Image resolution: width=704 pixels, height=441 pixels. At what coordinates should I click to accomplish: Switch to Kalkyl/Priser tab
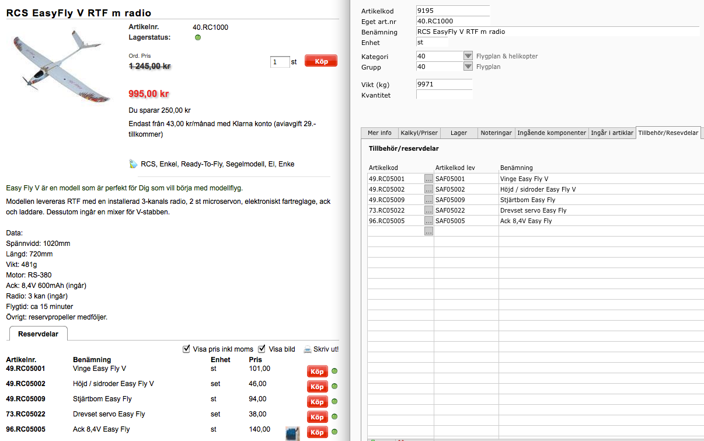coord(419,133)
